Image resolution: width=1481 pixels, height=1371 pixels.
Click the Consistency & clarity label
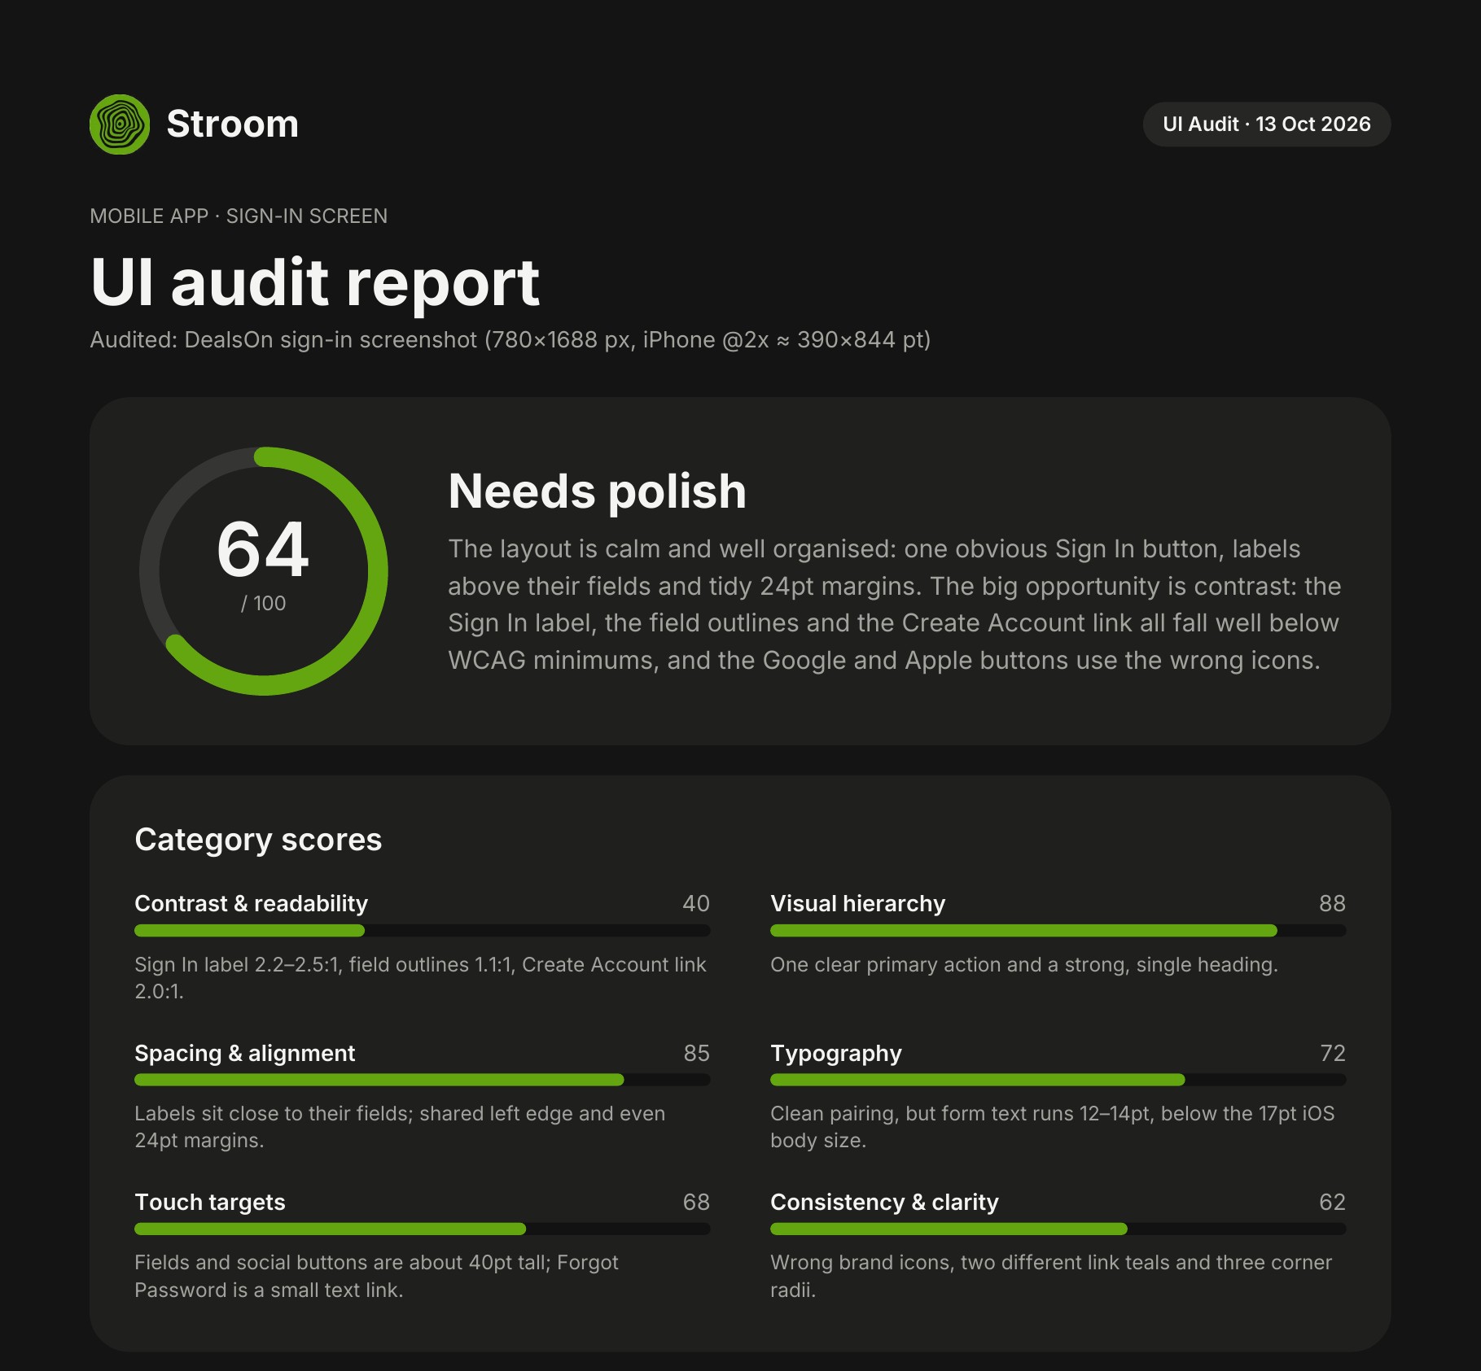pyautogui.click(x=884, y=1203)
